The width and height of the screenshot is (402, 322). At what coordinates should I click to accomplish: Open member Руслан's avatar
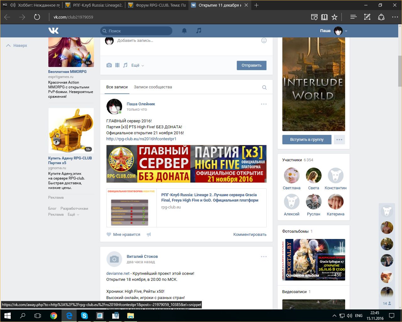point(313,202)
